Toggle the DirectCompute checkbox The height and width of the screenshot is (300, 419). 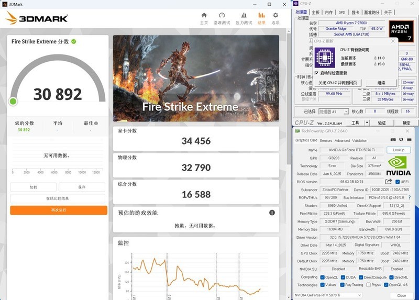tap(361, 277)
